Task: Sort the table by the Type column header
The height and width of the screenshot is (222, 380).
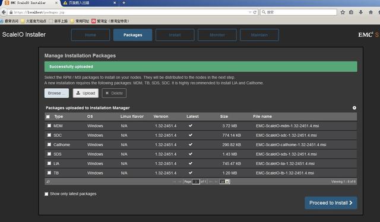Action: tap(58, 117)
